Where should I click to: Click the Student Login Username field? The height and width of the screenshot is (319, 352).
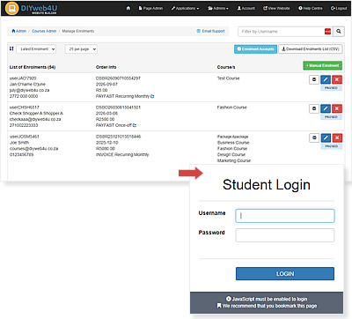tap(285, 216)
